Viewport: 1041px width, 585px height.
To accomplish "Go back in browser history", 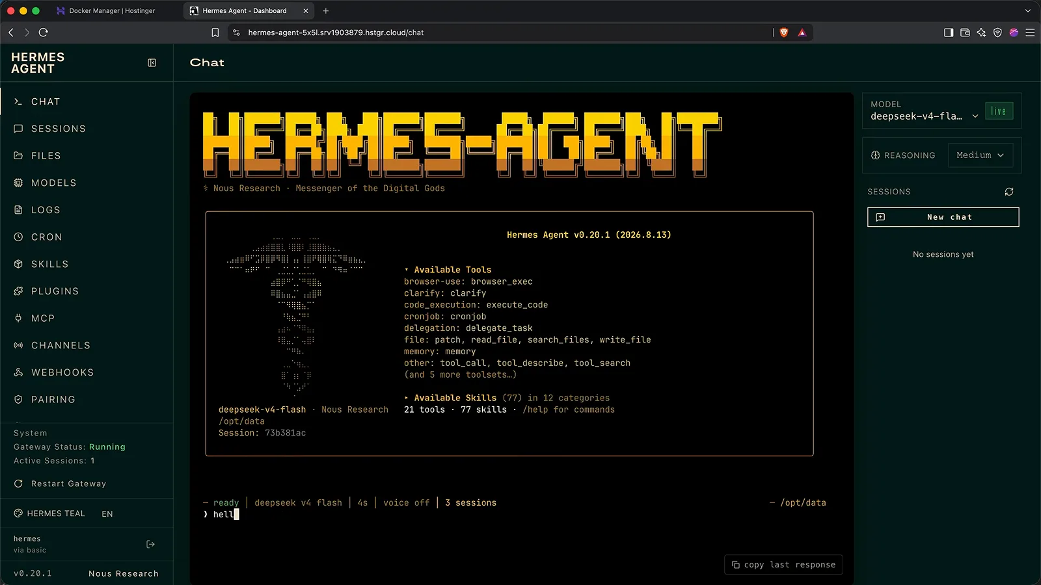I will click(11, 32).
